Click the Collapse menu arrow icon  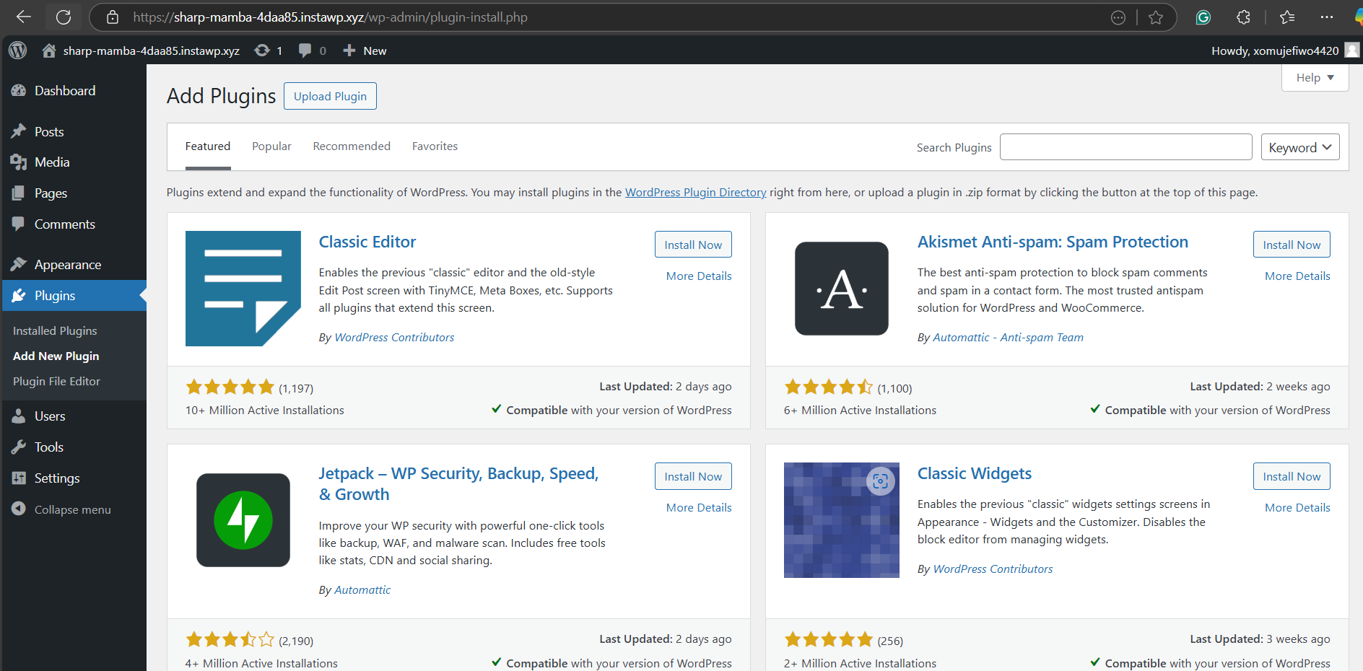[19, 509]
